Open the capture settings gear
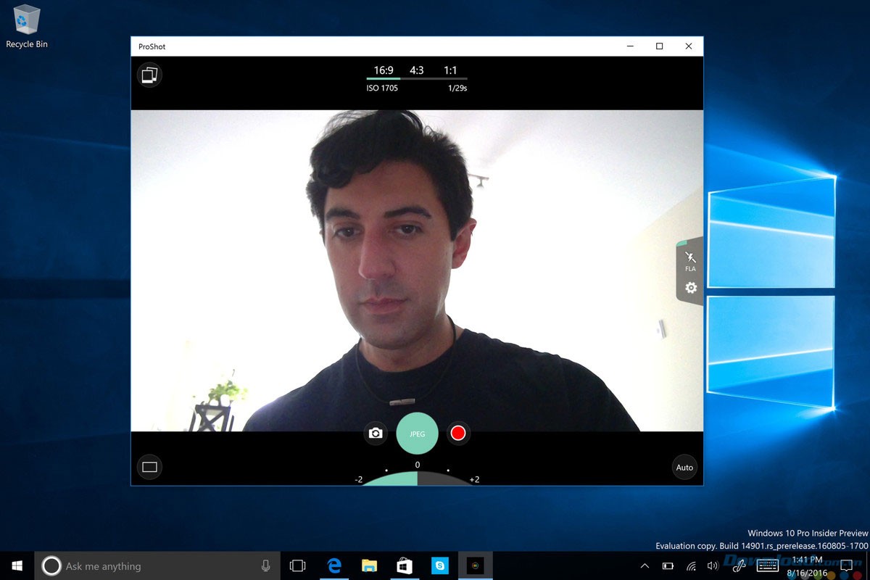This screenshot has width=870, height=580. (689, 288)
